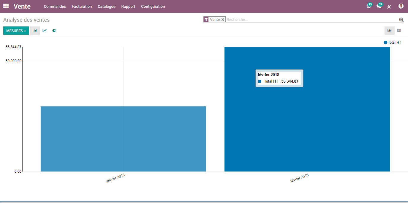This screenshot has height=203, width=408.
Task: Click the search magnifier icon
Action: pyautogui.click(x=401, y=20)
